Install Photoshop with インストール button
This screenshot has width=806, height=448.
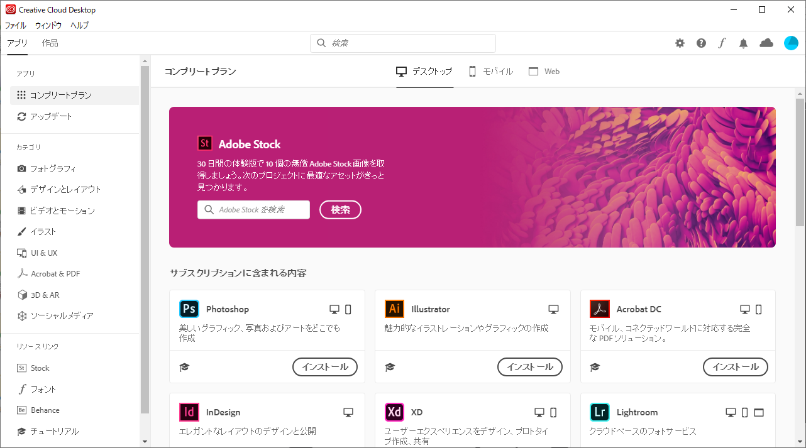click(x=325, y=367)
